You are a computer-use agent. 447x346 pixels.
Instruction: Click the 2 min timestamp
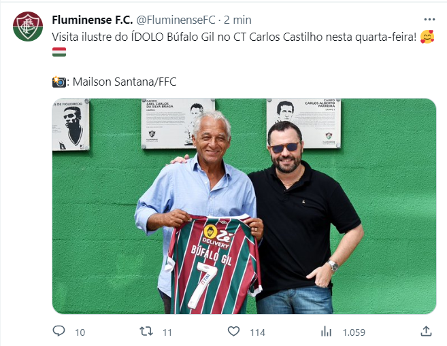237,20
